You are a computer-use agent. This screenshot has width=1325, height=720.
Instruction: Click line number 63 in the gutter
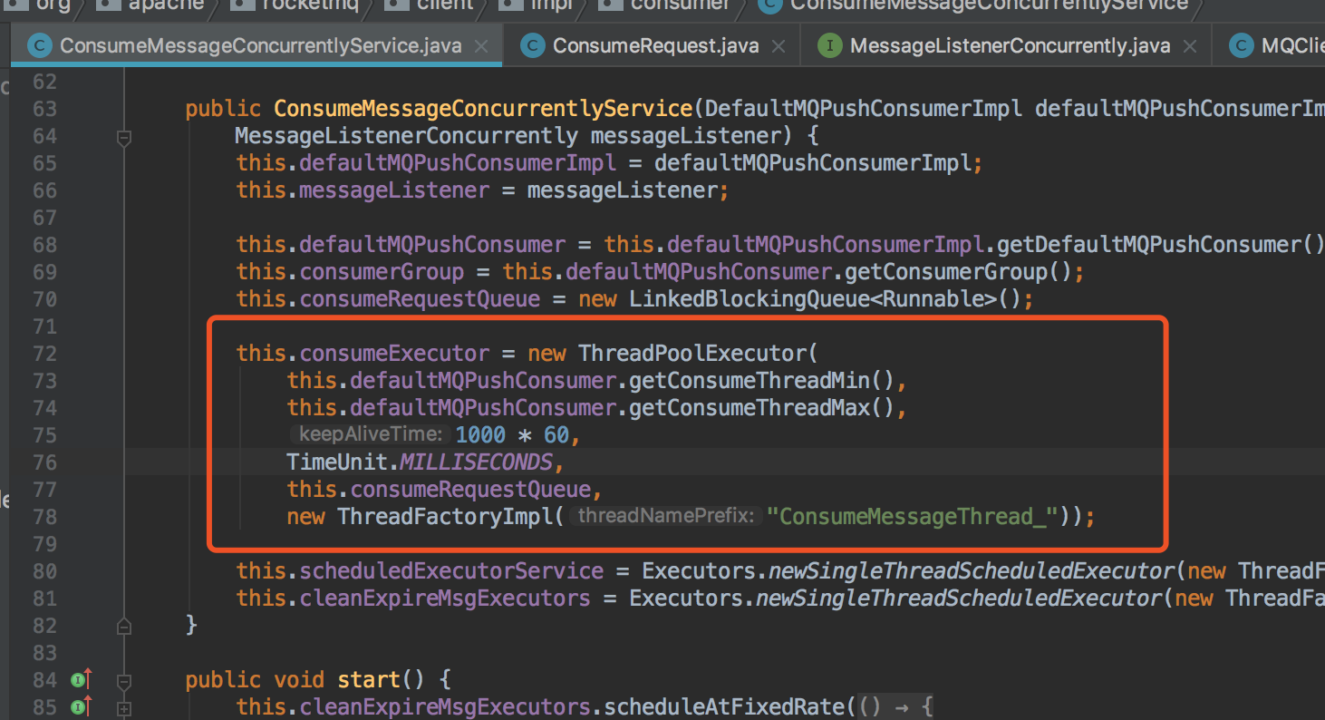click(x=44, y=109)
